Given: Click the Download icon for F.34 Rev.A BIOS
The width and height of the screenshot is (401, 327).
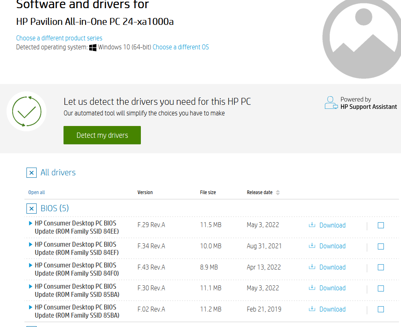Looking at the screenshot, I should click(x=312, y=246).
